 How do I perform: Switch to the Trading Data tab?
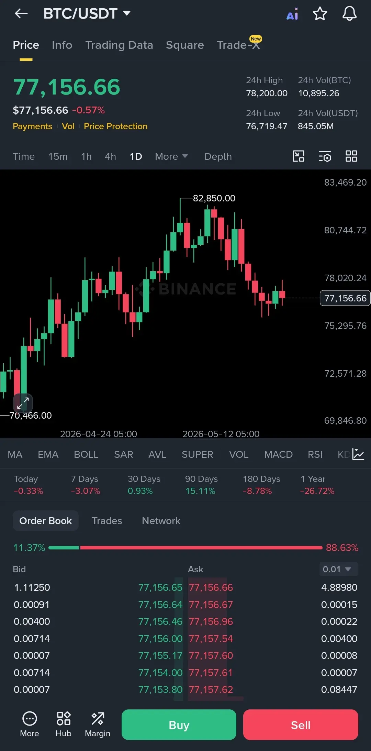click(119, 45)
